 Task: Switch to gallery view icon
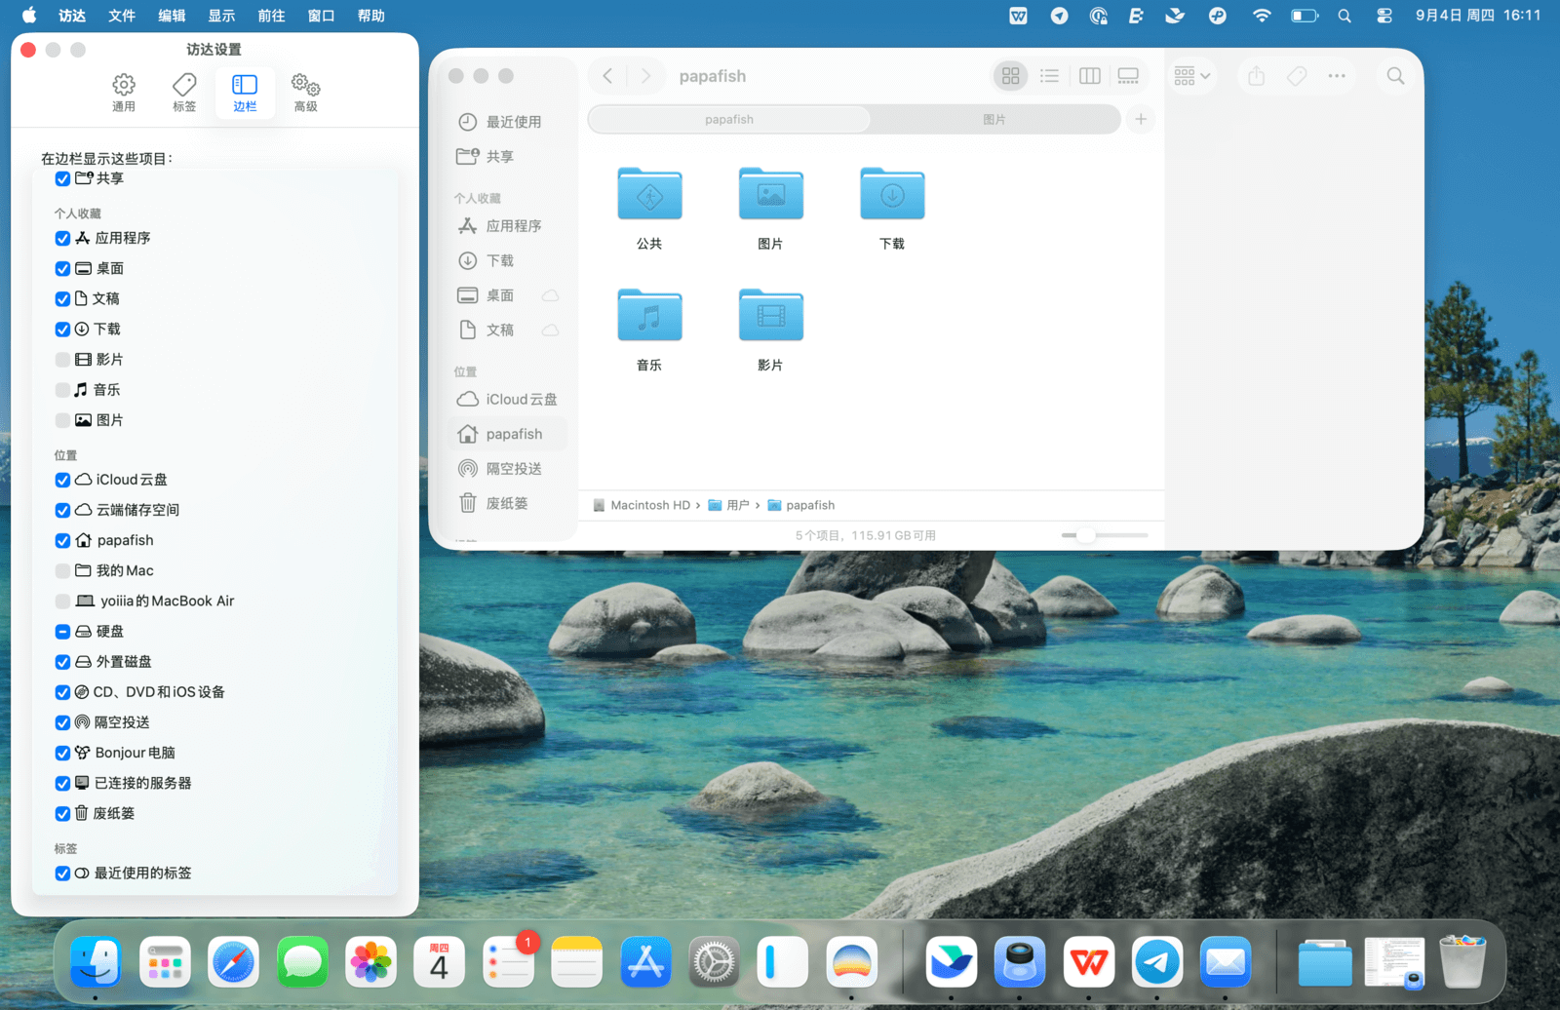coord(1128,76)
